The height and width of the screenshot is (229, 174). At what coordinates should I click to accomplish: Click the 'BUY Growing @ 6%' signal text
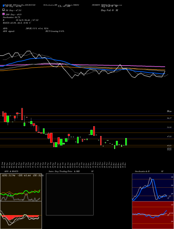pyautogui.click(x=55, y=31)
